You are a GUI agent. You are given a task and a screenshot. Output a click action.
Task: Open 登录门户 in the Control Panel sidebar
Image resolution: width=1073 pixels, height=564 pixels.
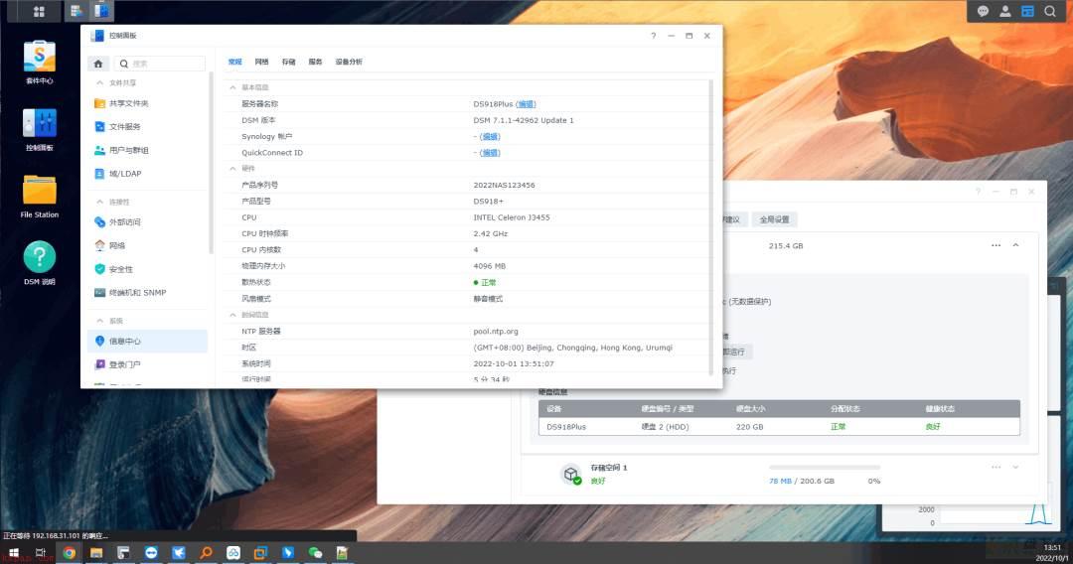click(147, 364)
